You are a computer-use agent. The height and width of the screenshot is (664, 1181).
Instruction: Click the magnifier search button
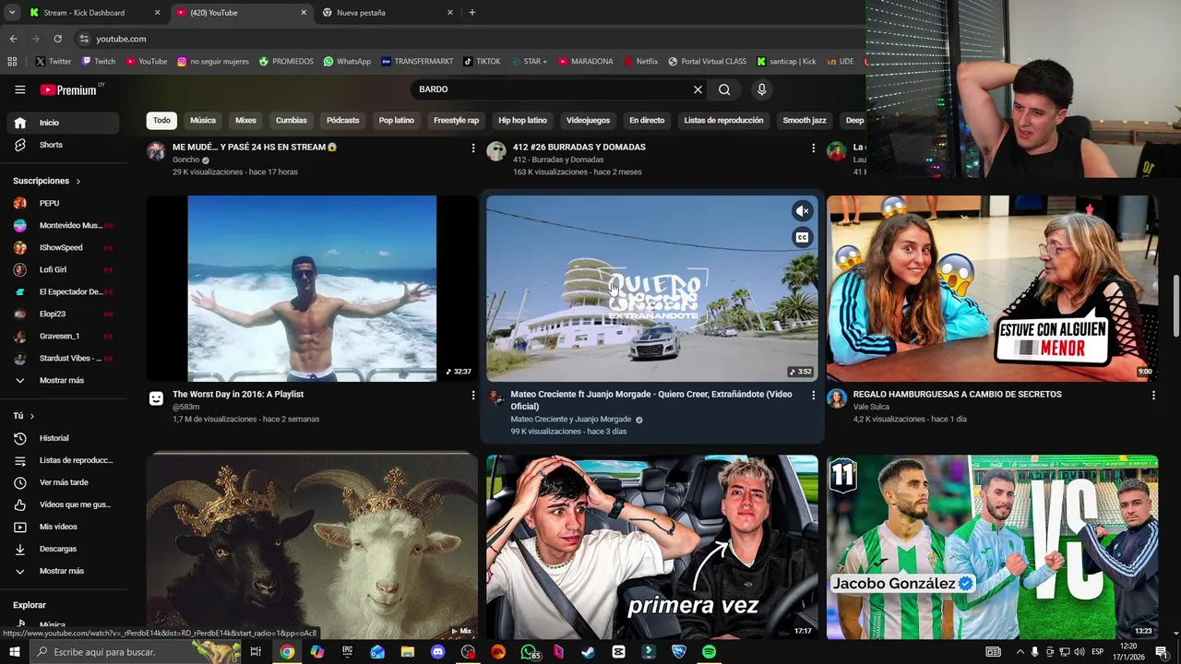pyautogui.click(x=724, y=89)
